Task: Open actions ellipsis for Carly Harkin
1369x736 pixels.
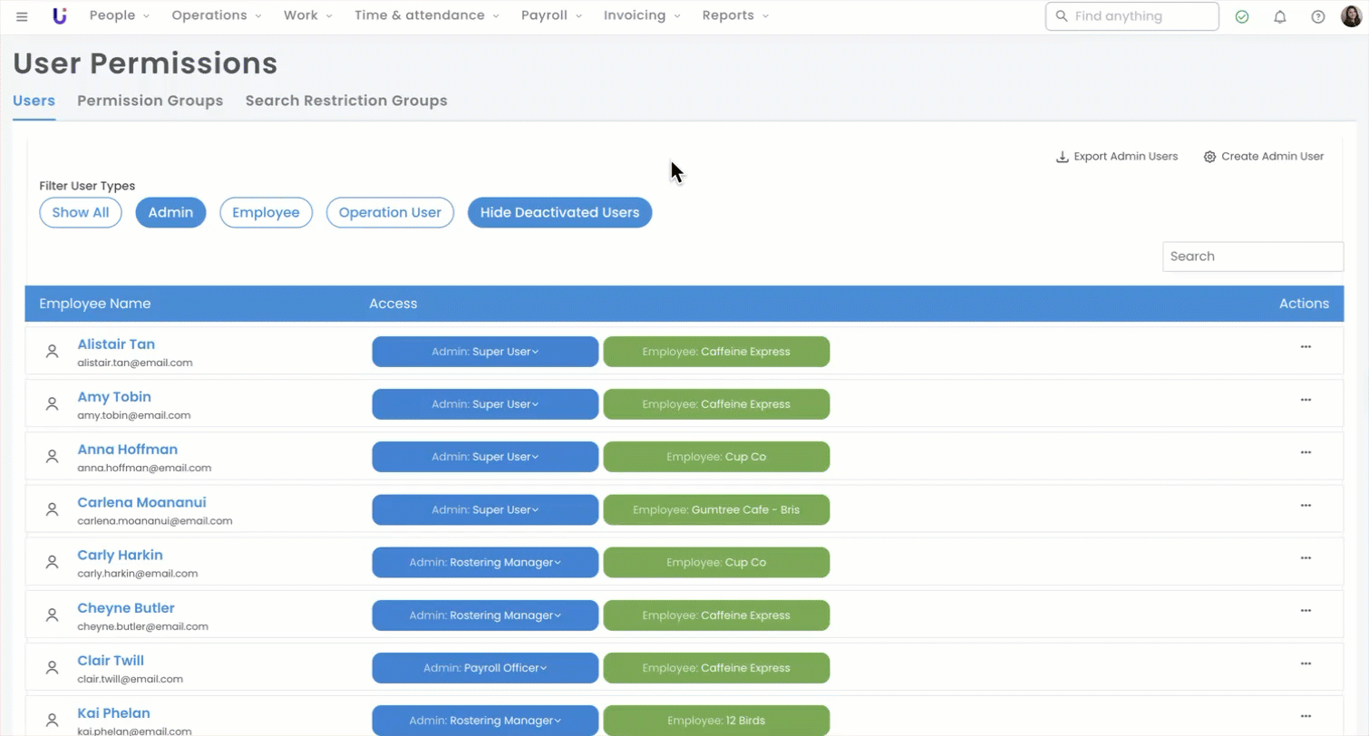Action: 1306,557
